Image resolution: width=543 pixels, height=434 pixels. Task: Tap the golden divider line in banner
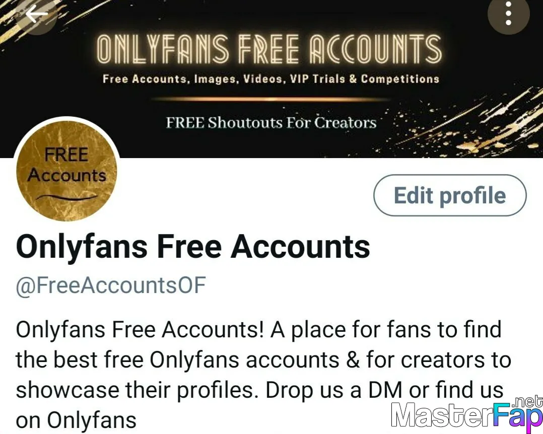[x=271, y=99]
